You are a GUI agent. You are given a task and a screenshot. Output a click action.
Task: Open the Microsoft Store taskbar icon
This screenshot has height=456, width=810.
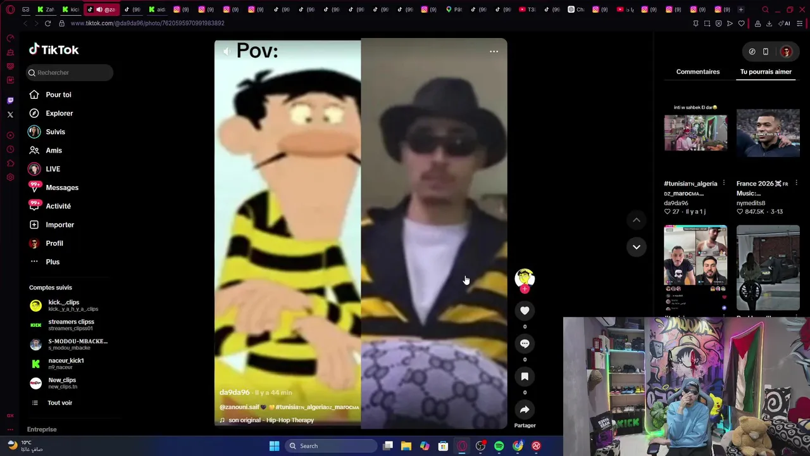point(443,446)
